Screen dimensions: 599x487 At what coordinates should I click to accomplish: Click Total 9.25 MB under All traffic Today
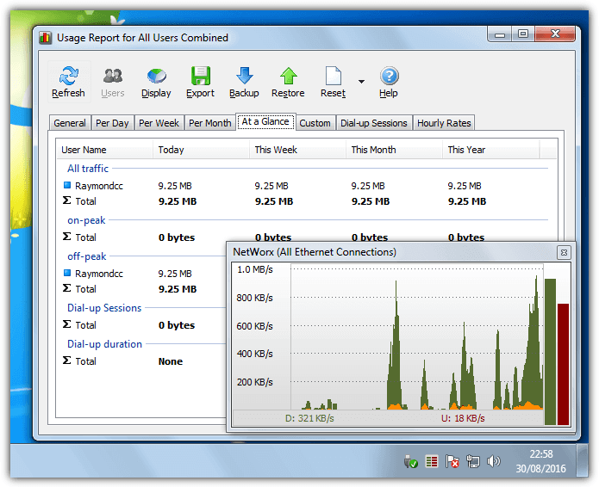pos(178,201)
